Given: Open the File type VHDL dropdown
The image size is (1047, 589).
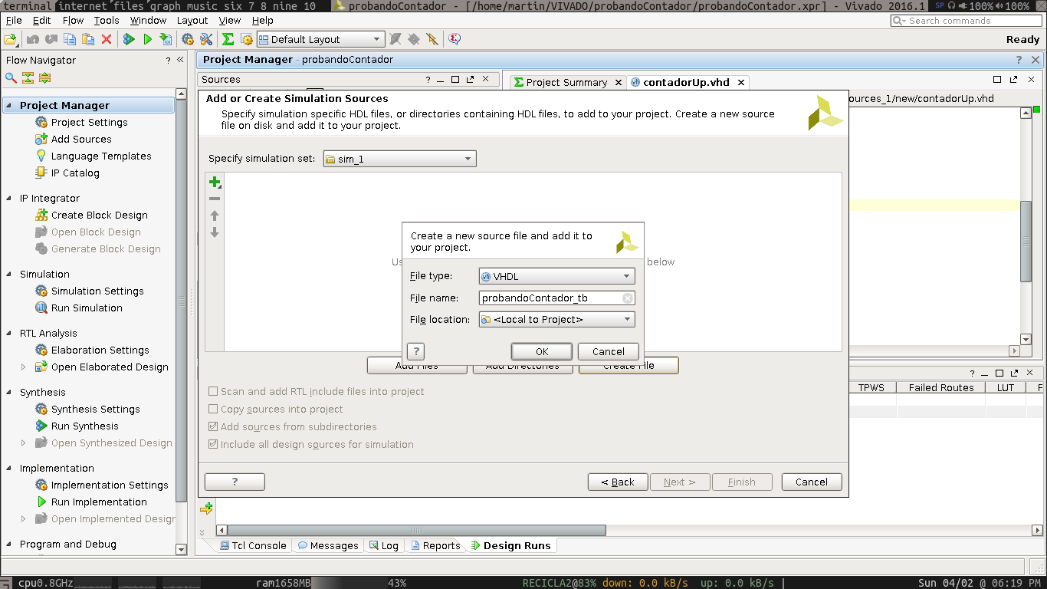Looking at the screenshot, I should (x=556, y=276).
